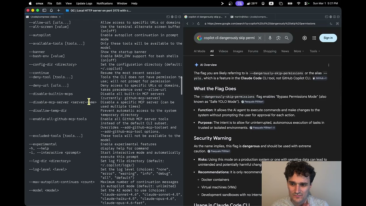This screenshot has height=206, width=366.
Task: Open new terminal icon in right pane
Action: pyautogui.click(x=327, y=17)
